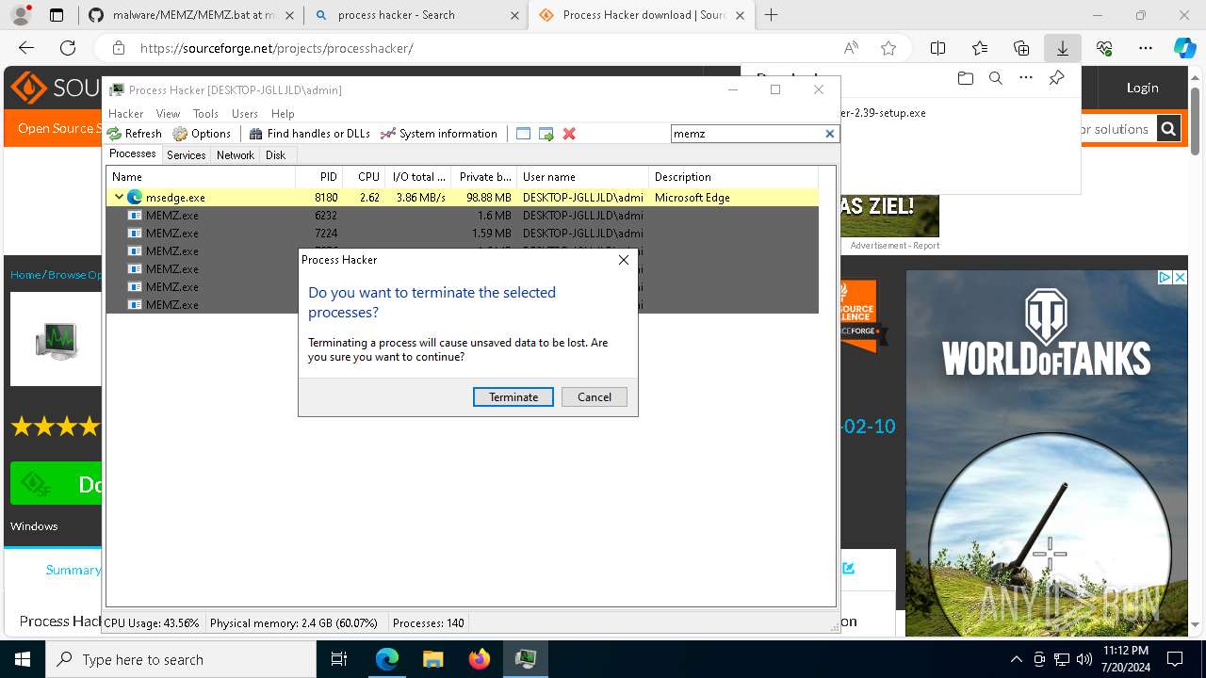Sort by the Private bytes column
1206x678 pixels.
click(484, 177)
